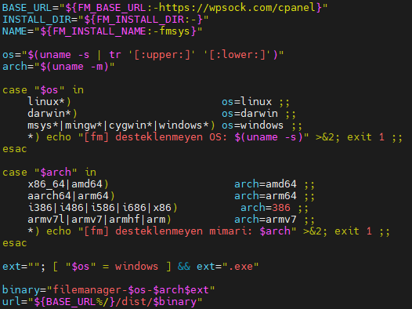The width and height of the screenshot is (412, 309).
Task: Click the os=linux assignment
Action: coord(247,102)
